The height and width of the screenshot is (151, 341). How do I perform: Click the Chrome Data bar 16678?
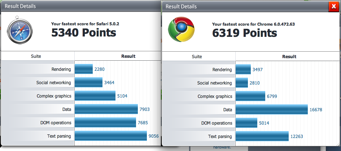272,109
